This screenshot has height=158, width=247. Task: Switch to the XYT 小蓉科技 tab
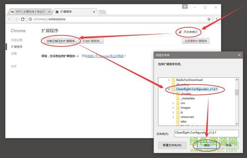point(30,12)
